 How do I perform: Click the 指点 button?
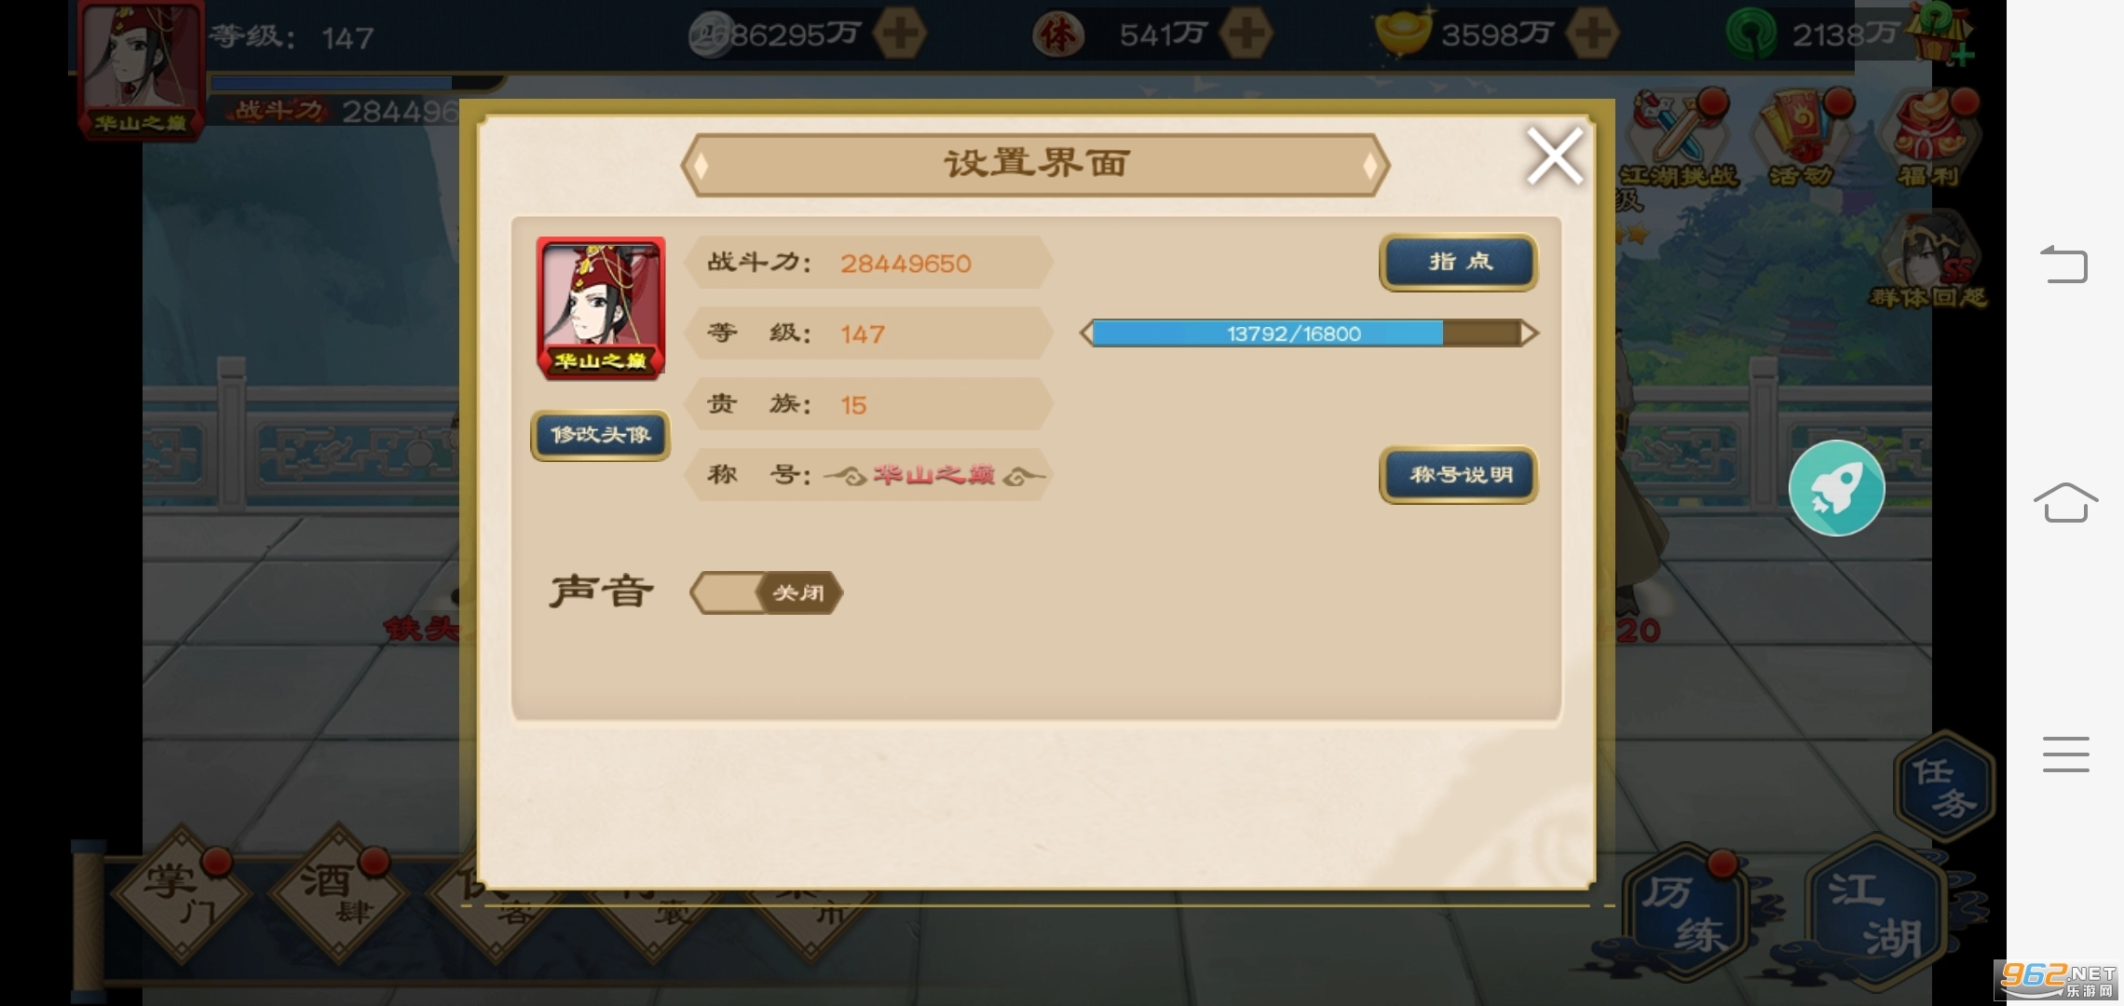(x=1459, y=262)
